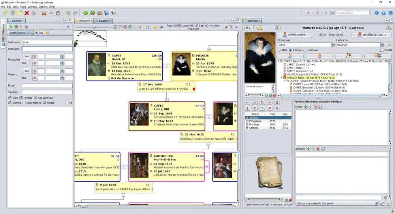Switch to the By Tag tab
Image resolution: width=395 pixels, height=214 pixels.
click(41, 32)
